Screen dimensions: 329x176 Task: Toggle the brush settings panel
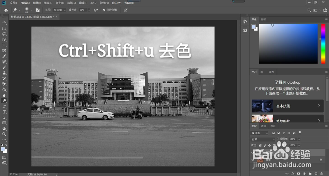[38, 10]
